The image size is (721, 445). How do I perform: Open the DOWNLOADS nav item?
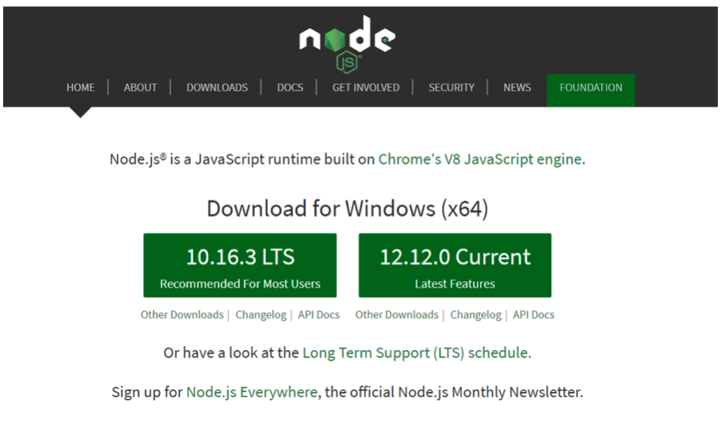coord(217,87)
